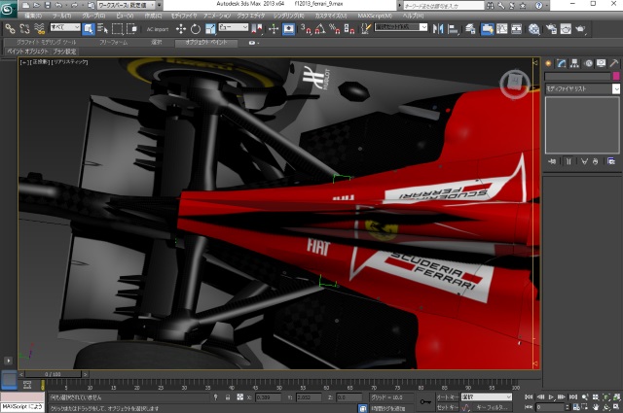Click the Select and Manipulate icon
This screenshot has height=413, width=623.
pyautogui.click(x=274, y=29)
